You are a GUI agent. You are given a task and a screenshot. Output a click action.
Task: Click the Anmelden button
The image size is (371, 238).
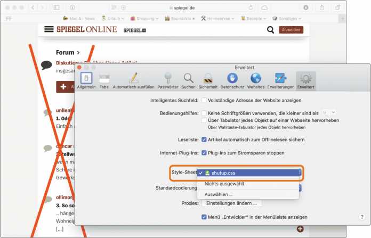[x=291, y=30]
